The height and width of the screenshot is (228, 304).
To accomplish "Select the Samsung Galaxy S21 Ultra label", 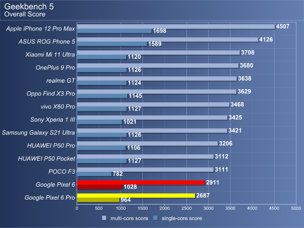I will point(39,133).
